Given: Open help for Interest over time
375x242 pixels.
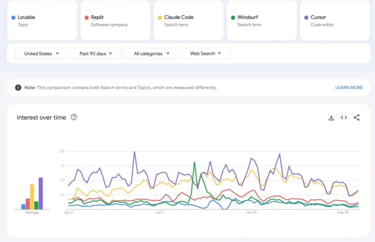Looking at the screenshot, I should 74,117.
